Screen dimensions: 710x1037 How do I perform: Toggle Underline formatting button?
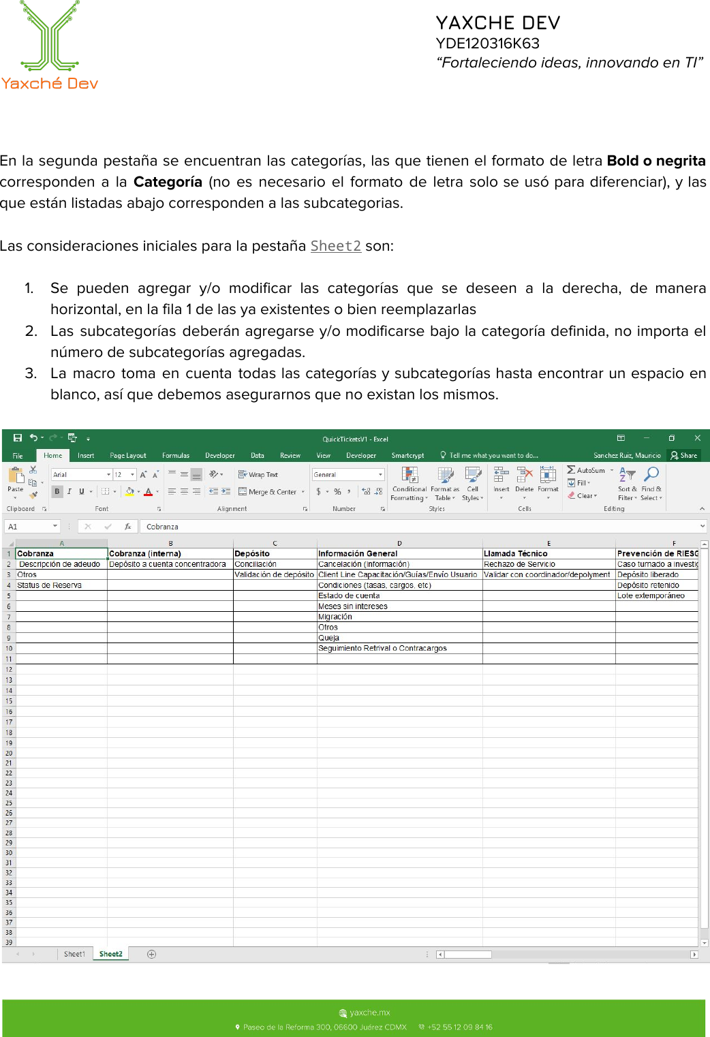coord(82,491)
